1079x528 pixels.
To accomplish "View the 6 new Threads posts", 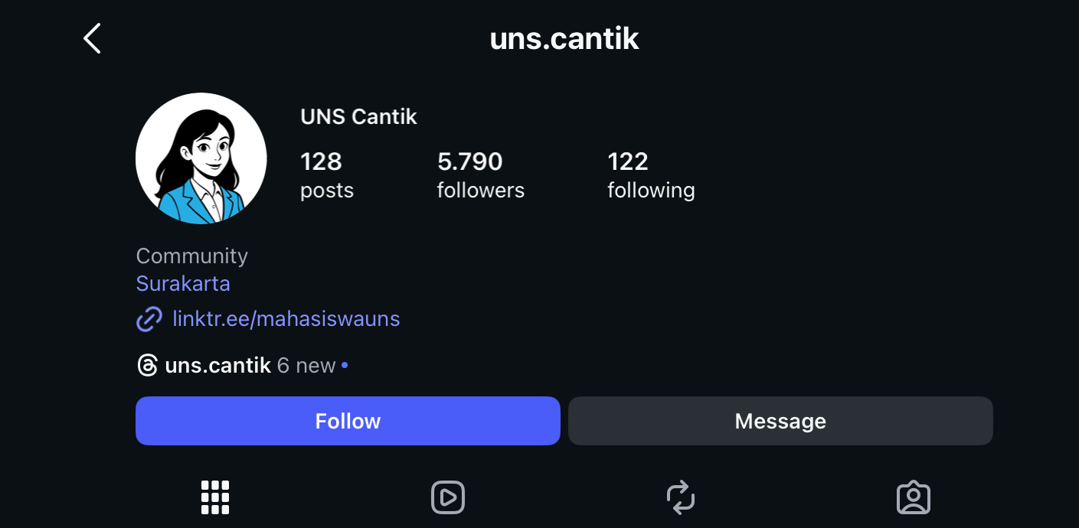I will coord(306,366).
